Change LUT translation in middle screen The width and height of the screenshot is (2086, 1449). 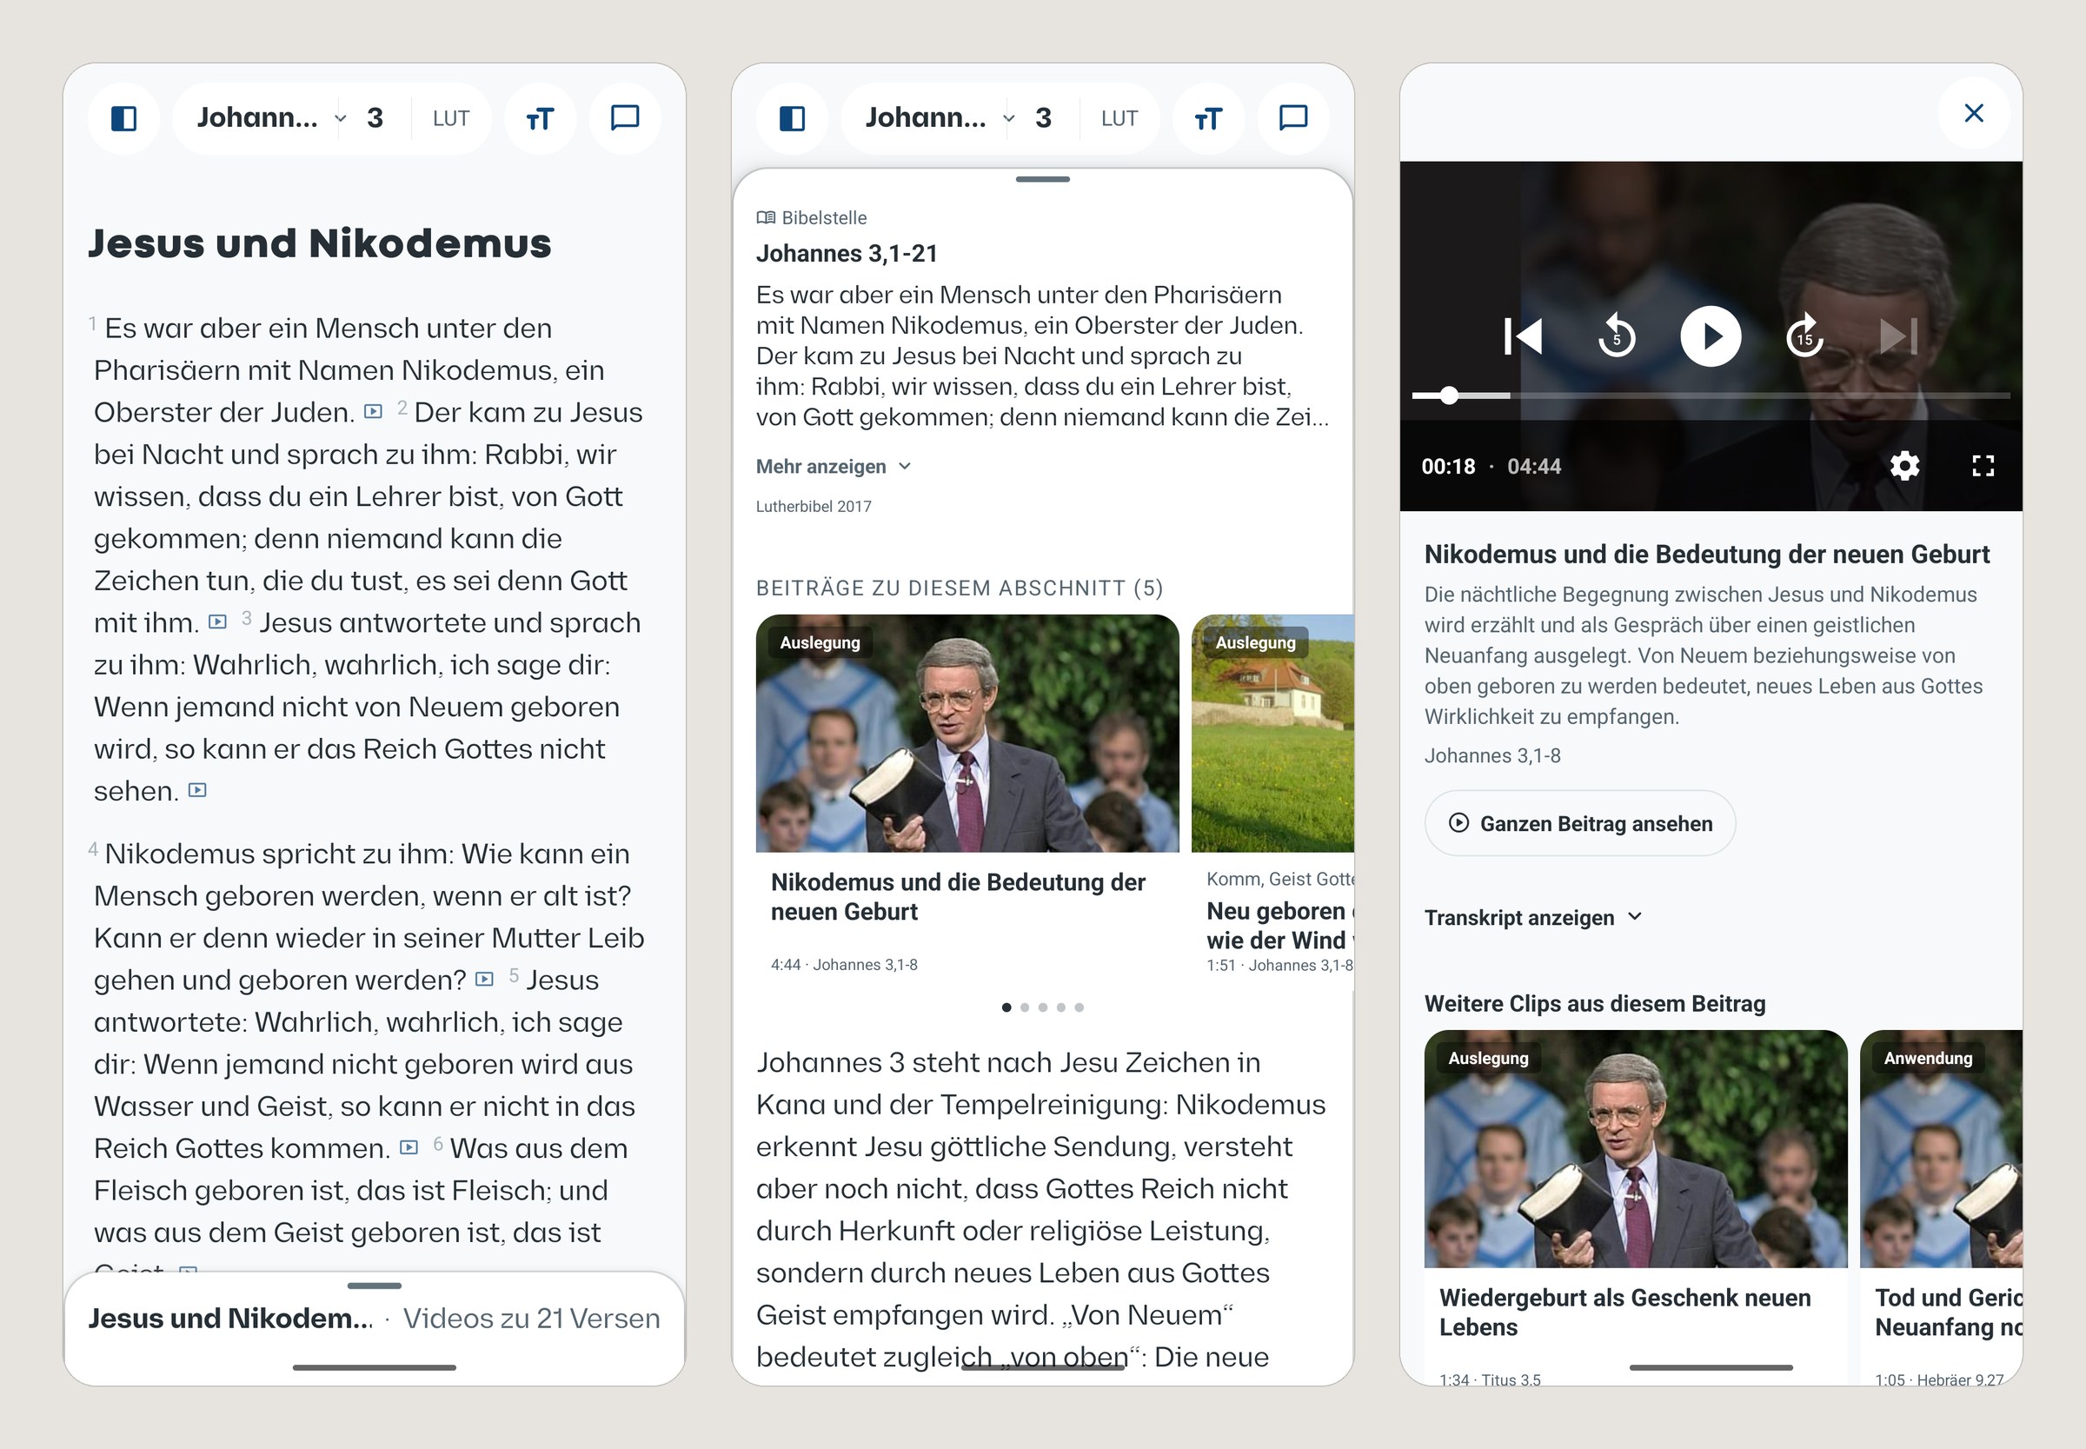1119,119
